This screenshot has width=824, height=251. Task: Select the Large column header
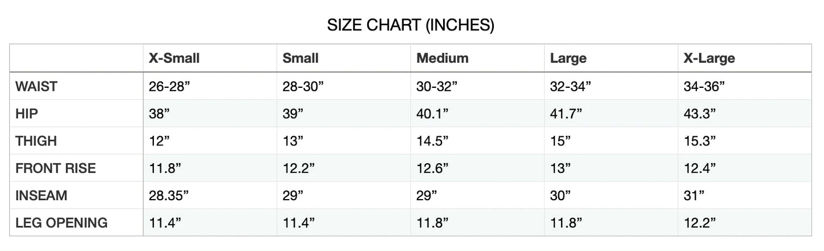point(568,58)
